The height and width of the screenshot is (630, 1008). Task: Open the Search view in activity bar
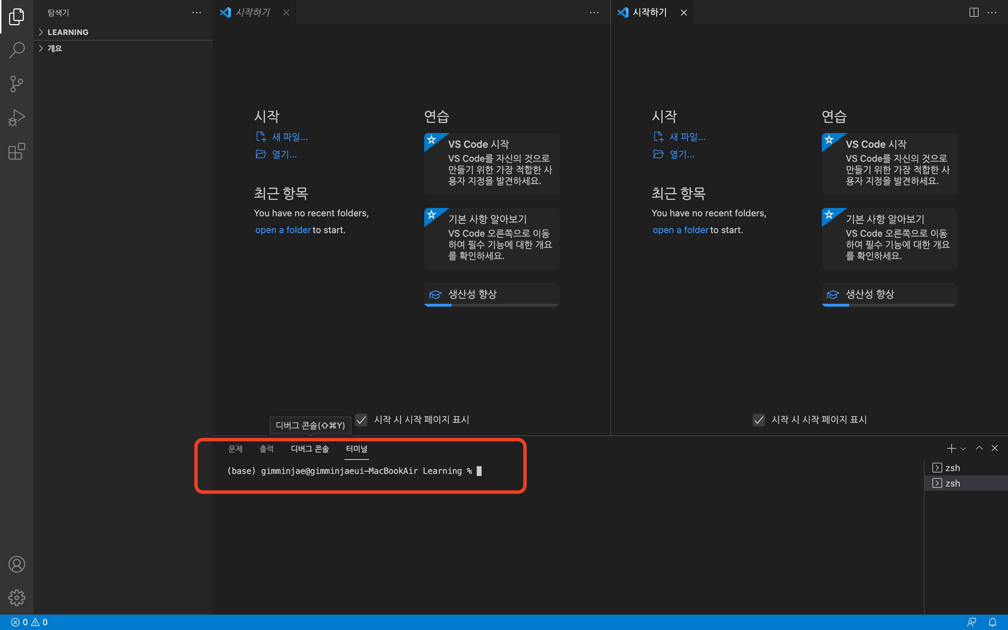17,50
